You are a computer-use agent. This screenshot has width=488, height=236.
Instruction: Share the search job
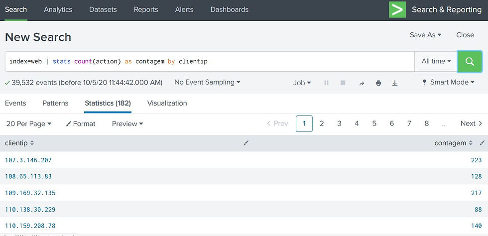362,83
